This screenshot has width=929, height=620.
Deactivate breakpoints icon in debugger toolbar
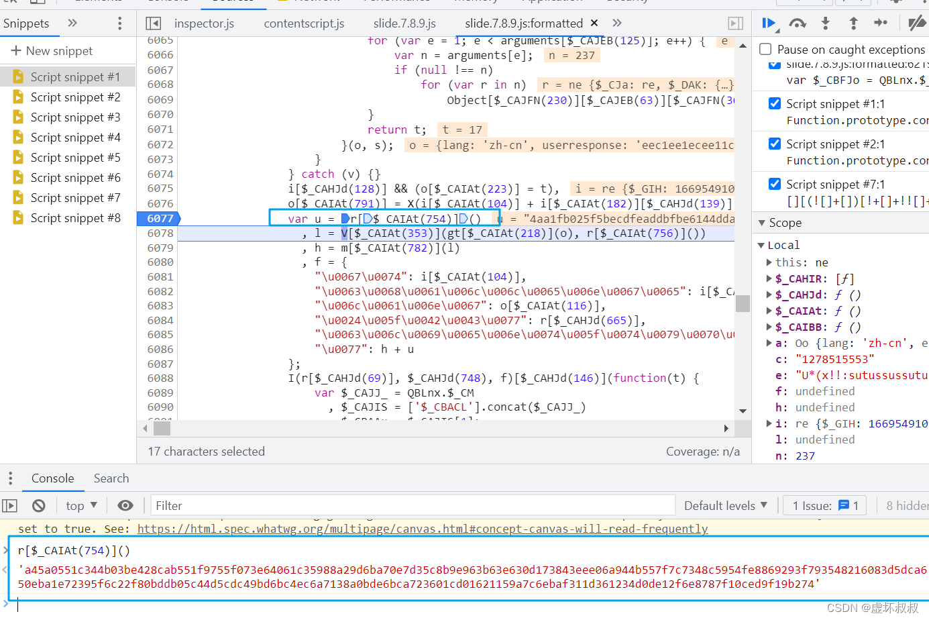[916, 23]
